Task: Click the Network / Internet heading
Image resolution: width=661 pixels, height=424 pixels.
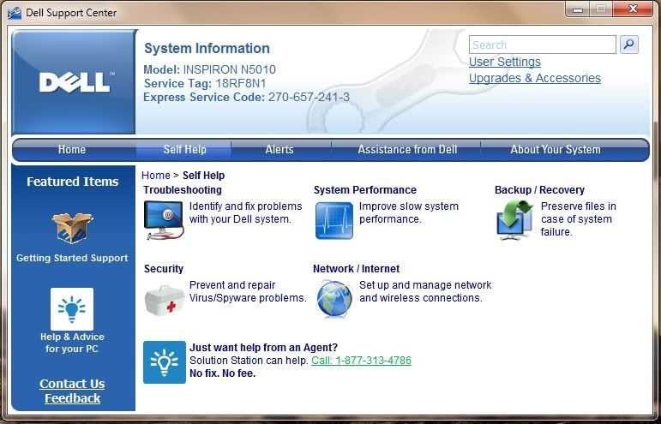Action: click(356, 269)
